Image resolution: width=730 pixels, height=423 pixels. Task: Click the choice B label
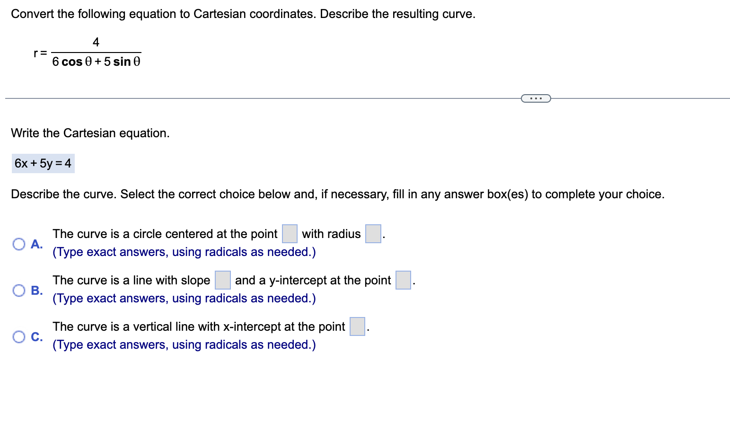(36, 290)
